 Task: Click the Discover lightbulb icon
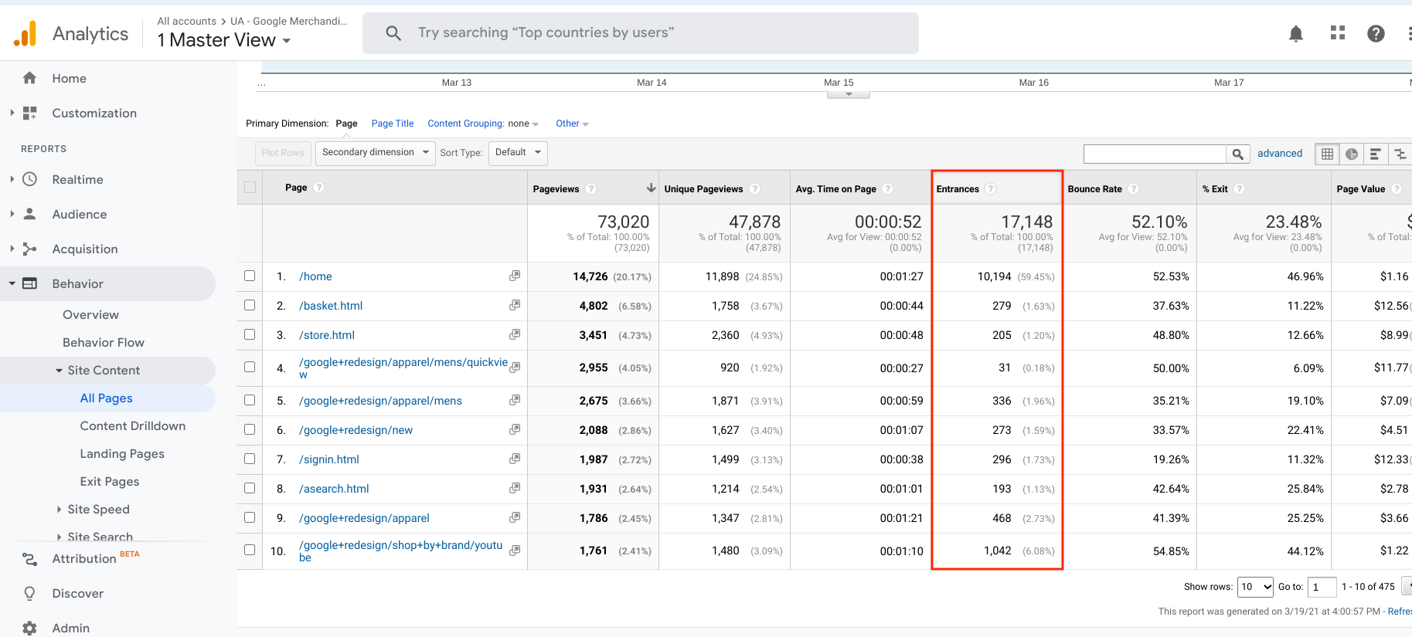(x=29, y=593)
